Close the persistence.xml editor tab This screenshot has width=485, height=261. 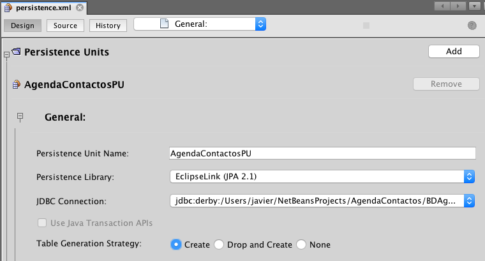pyautogui.click(x=78, y=8)
